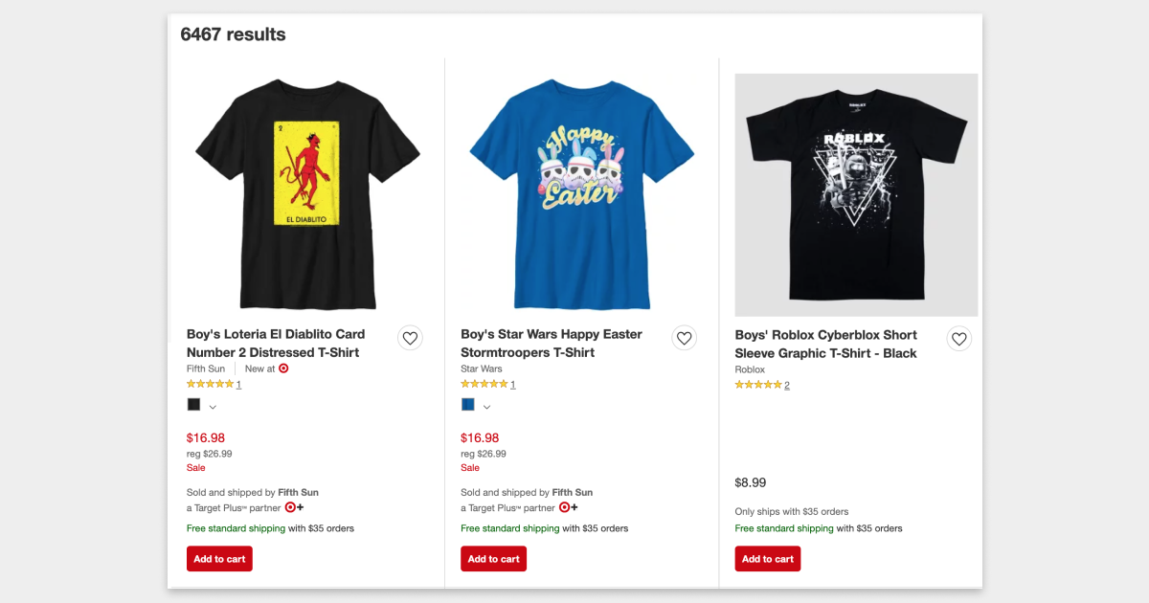
Task: Click the Fifth Sun brand under Loteria shirt
Action: 206,368
